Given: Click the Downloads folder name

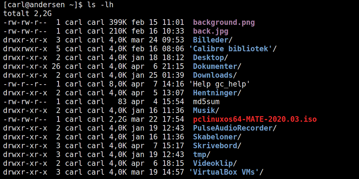Looking at the screenshot, I should [213, 75].
